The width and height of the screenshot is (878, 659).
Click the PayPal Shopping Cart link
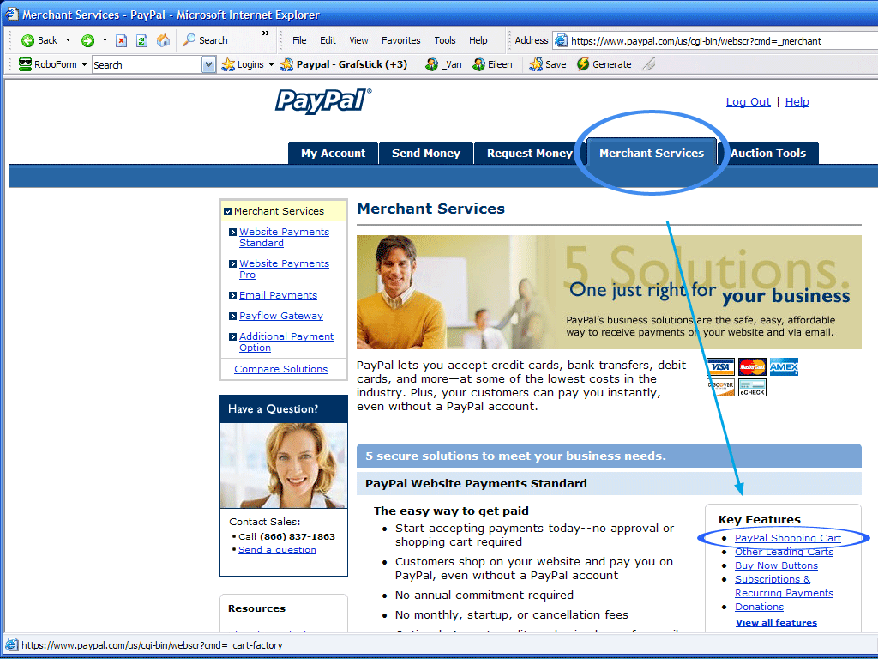[x=787, y=538]
